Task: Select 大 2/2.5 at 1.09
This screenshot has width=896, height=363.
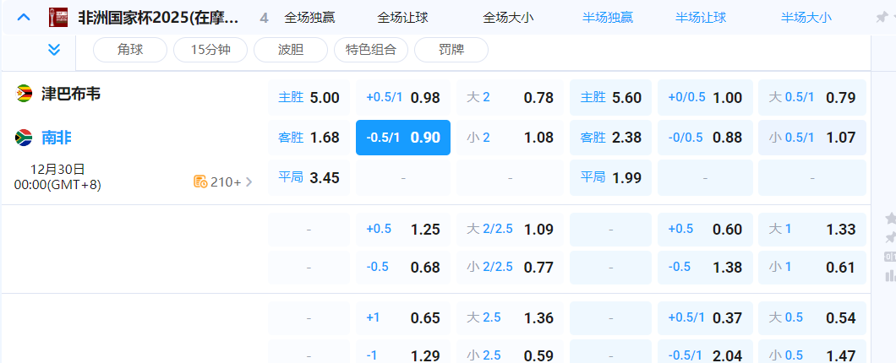Action: tap(510, 230)
